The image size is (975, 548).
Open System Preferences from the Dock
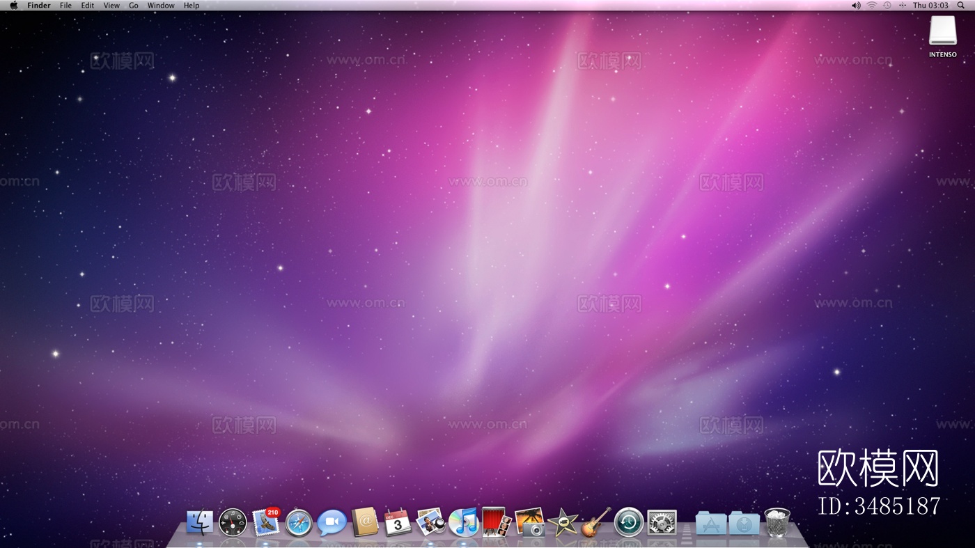click(x=662, y=522)
